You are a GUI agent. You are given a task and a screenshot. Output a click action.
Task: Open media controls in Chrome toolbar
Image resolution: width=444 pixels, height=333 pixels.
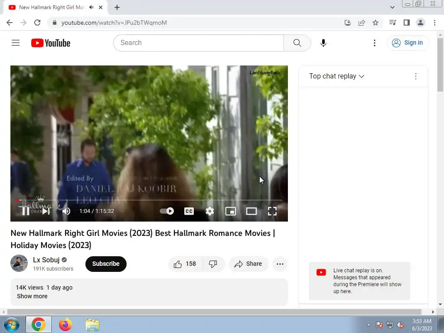pos(392,23)
